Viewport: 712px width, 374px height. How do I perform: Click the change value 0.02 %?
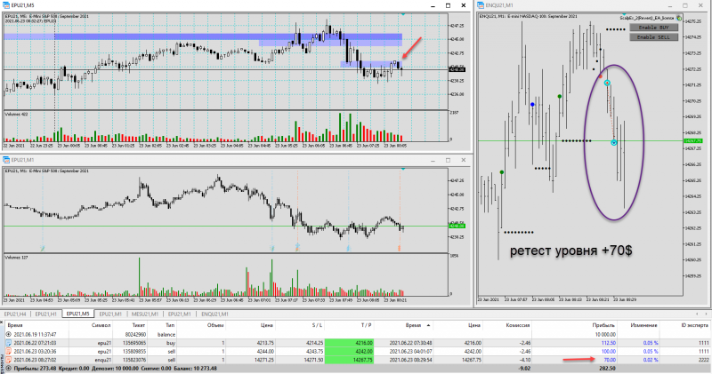651,360
